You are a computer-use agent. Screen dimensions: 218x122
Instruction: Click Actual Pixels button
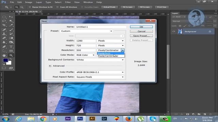click(x=109, y=7)
